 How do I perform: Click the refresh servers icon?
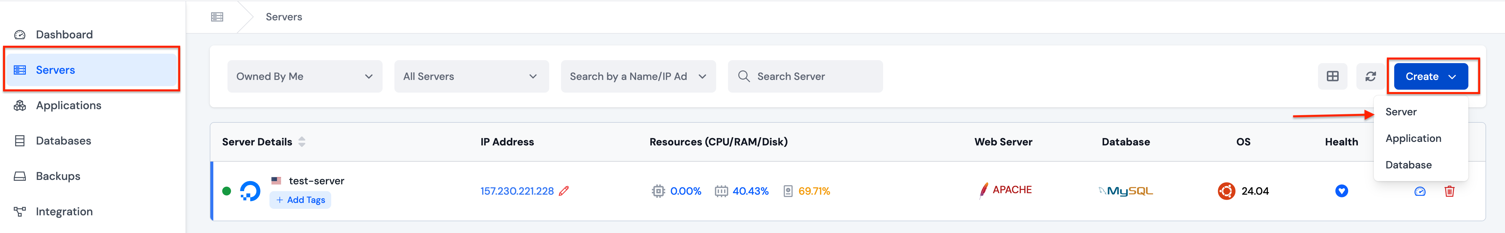pos(1370,76)
